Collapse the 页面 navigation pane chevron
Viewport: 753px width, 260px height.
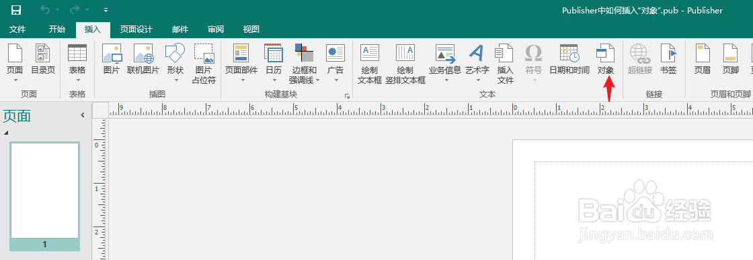coord(82,115)
